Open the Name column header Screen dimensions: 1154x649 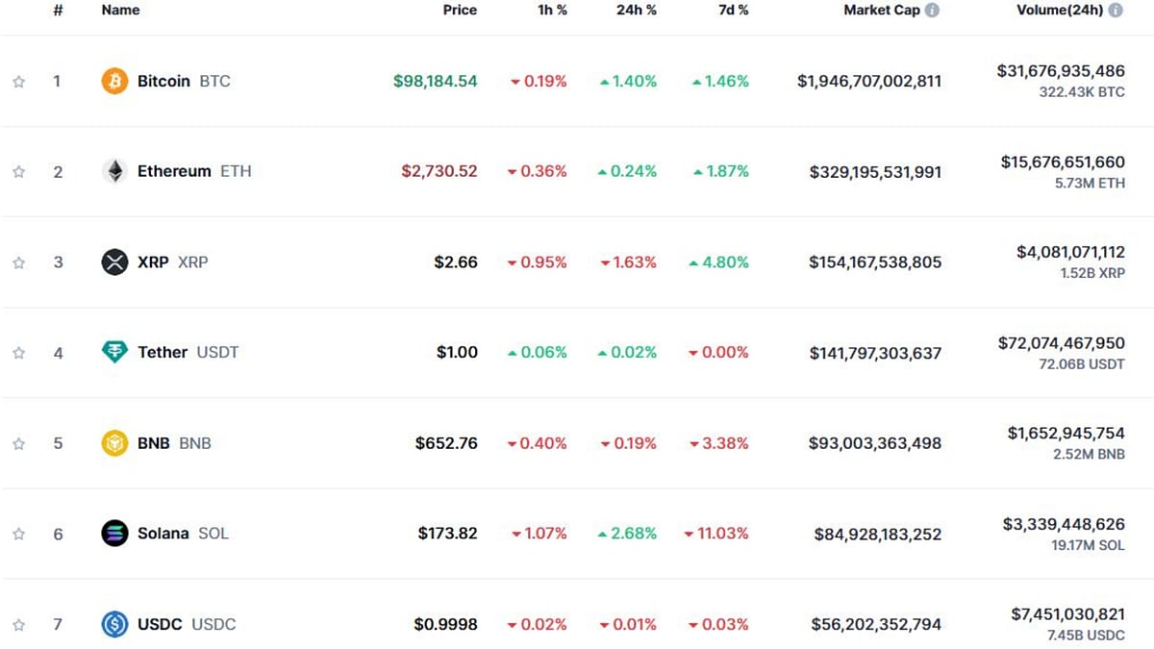[x=119, y=10]
